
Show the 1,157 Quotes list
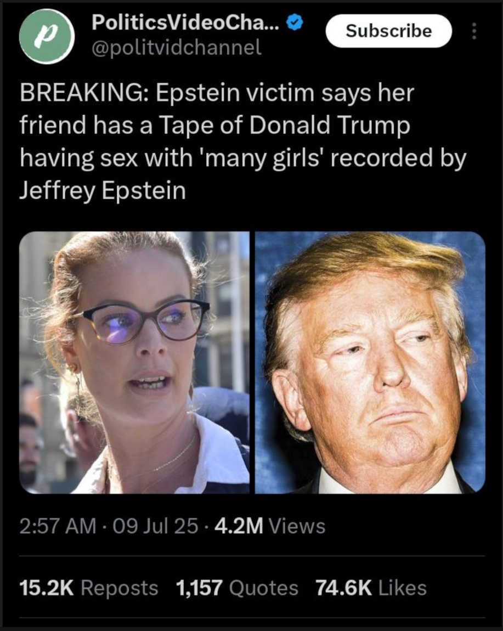coord(237,588)
